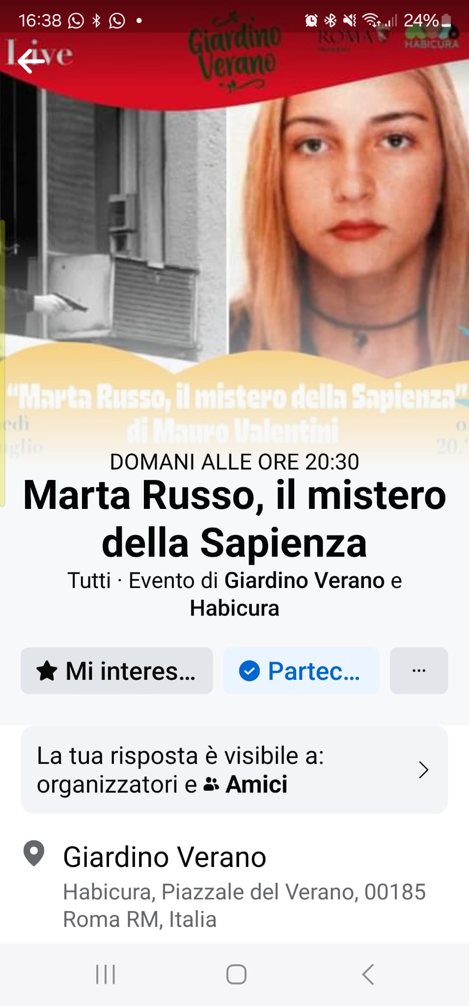Viewport: 469px width, 1006px height.
Task: Open the response visibility settings row
Action: [234, 770]
